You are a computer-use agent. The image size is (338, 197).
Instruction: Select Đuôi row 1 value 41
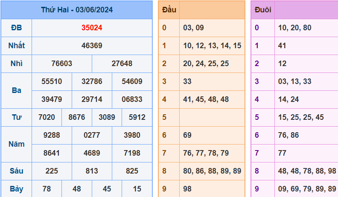(x=282, y=46)
